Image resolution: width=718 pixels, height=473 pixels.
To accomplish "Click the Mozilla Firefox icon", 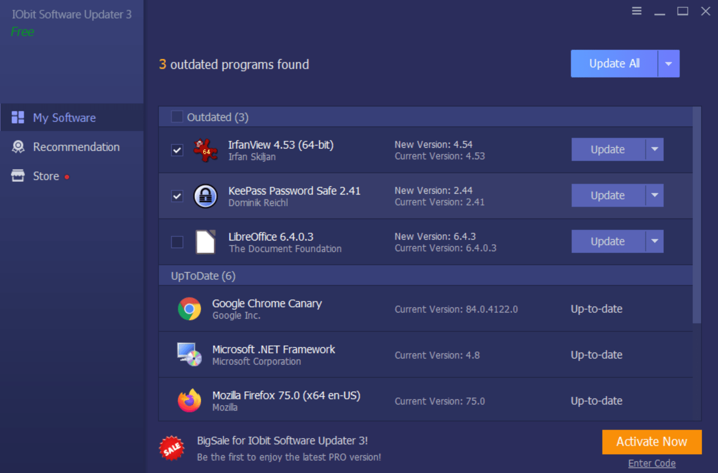I will pos(189,400).
